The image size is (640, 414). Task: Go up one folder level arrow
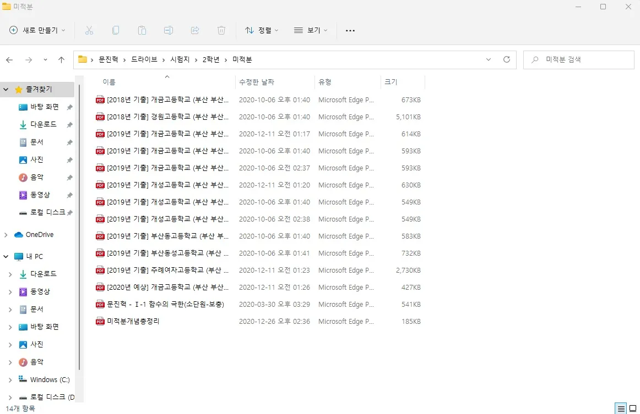coord(61,60)
